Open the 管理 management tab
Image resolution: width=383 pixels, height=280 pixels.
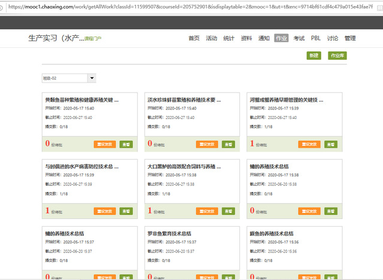pos(350,38)
